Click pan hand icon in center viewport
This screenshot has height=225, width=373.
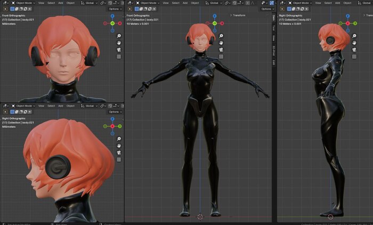click(x=221, y=43)
